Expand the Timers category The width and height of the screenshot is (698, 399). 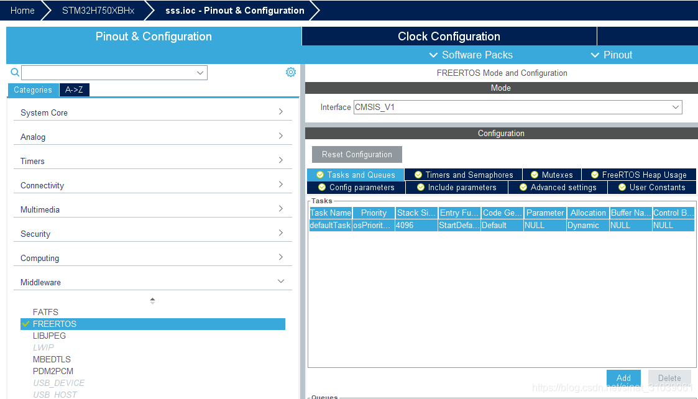click(152, 161)
